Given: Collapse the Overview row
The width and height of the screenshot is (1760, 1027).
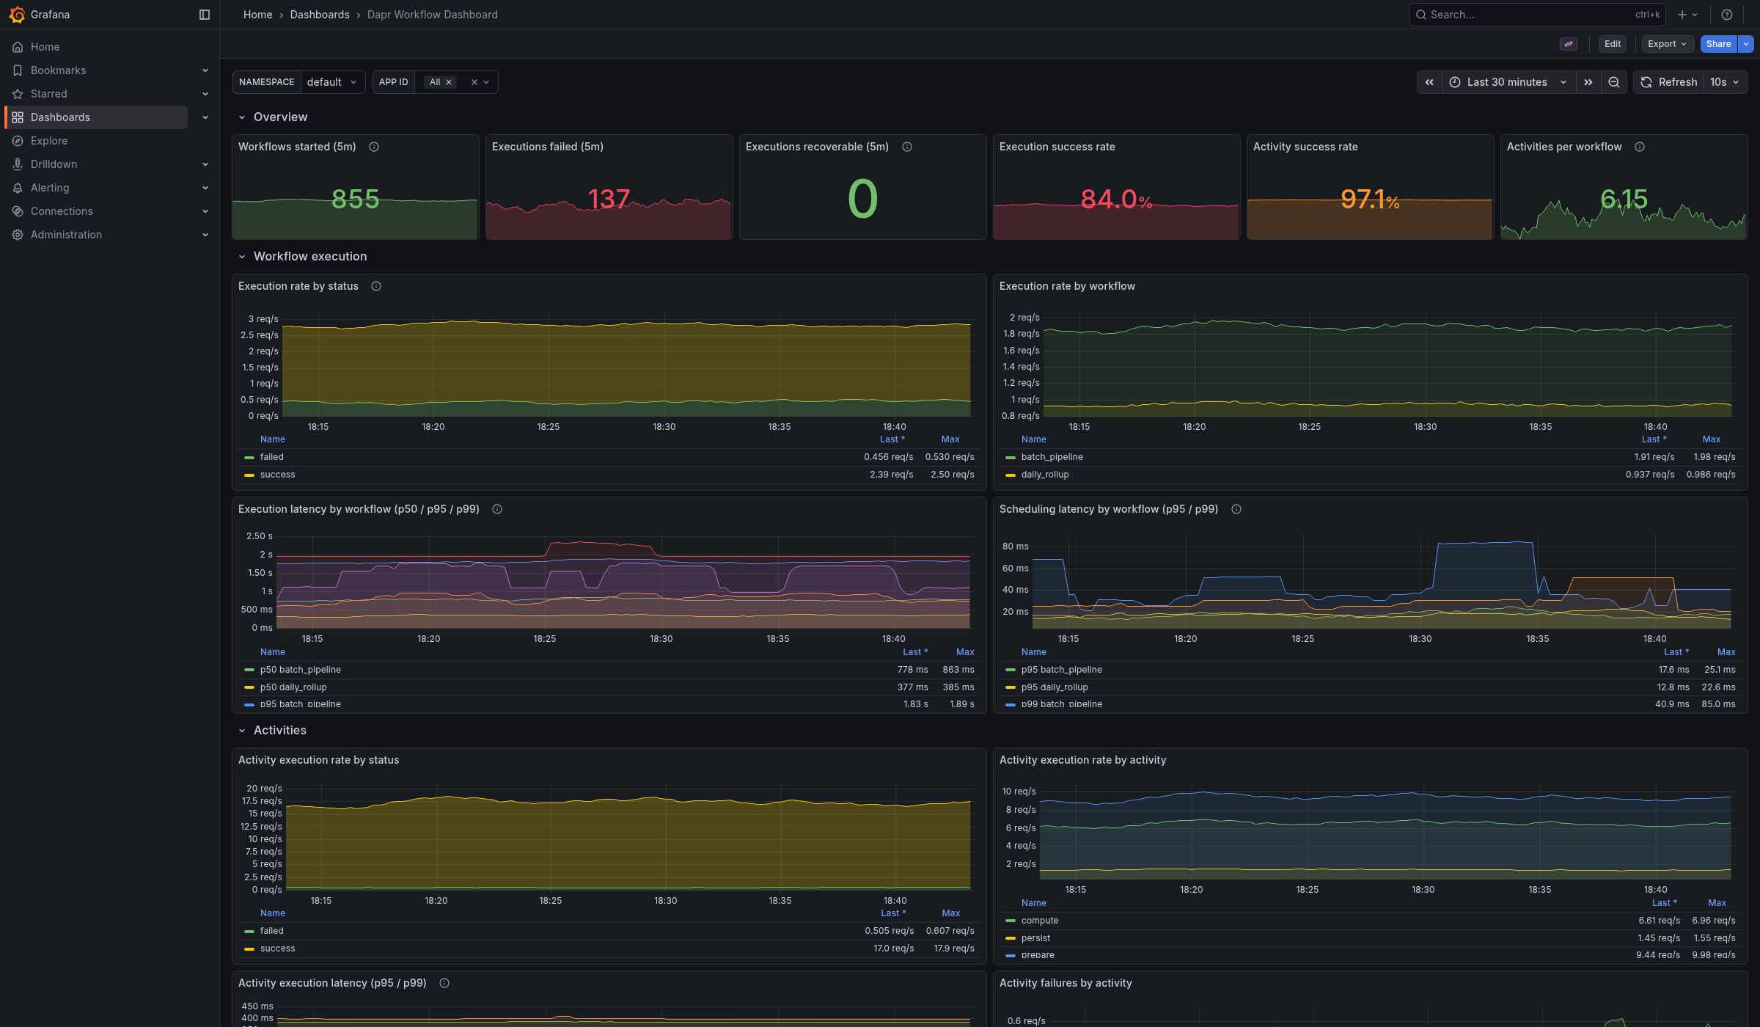Looking at the screenshot, I should (272, 117).
